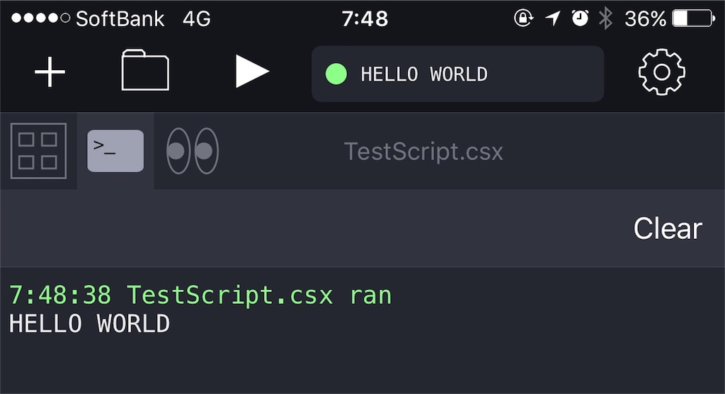This screenshot has height=394, width=725.
Task: Switch to the grid layout tab
Action: (x=38, y=151)
